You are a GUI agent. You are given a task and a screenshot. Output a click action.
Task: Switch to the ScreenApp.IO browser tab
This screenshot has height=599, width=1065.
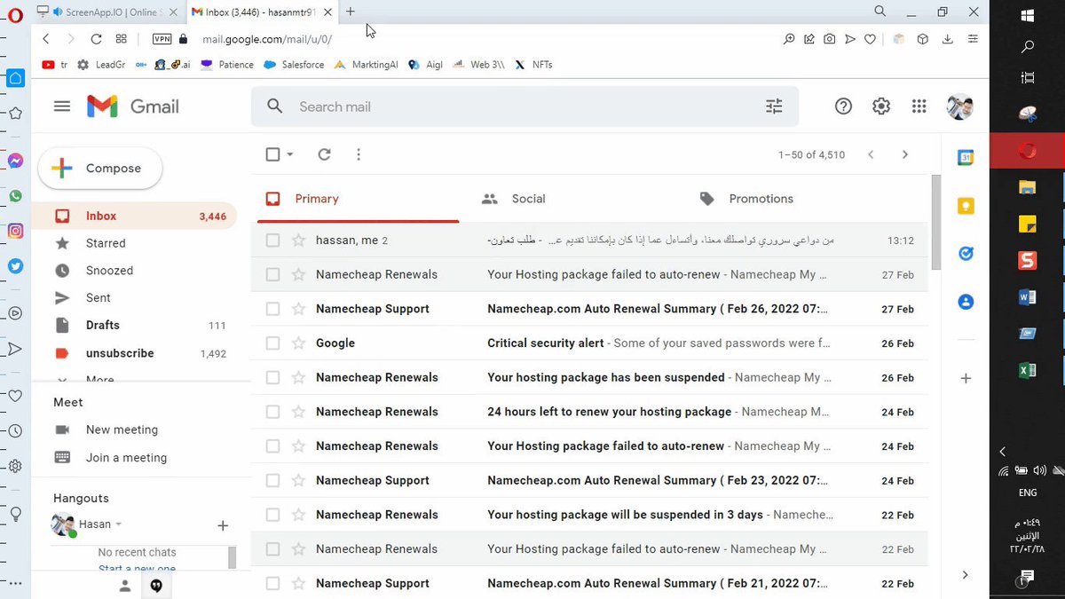[107, 12]
